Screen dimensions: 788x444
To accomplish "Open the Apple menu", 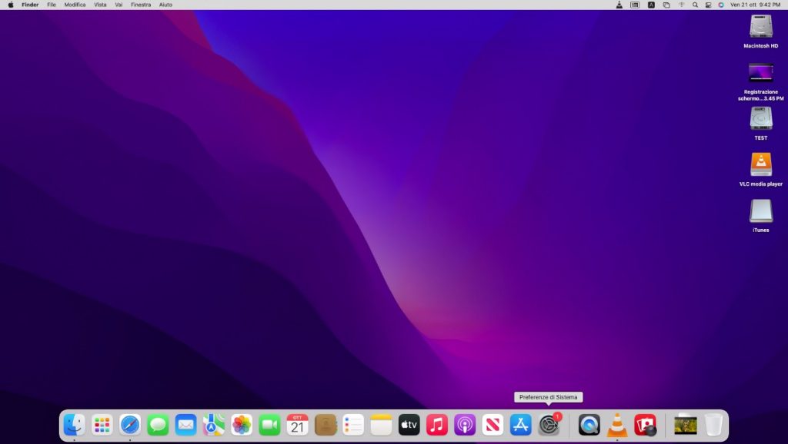I will pos(11,5).
